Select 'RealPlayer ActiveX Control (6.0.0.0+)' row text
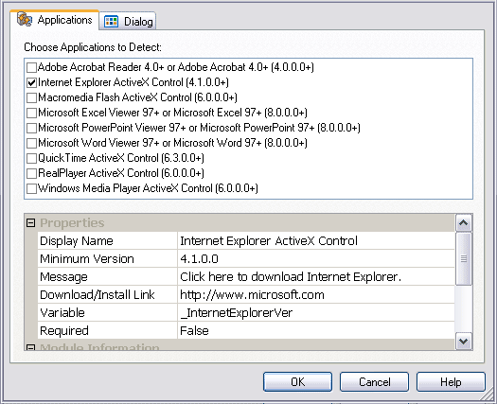This screenshot has height=404, width=497. (121, 173)
